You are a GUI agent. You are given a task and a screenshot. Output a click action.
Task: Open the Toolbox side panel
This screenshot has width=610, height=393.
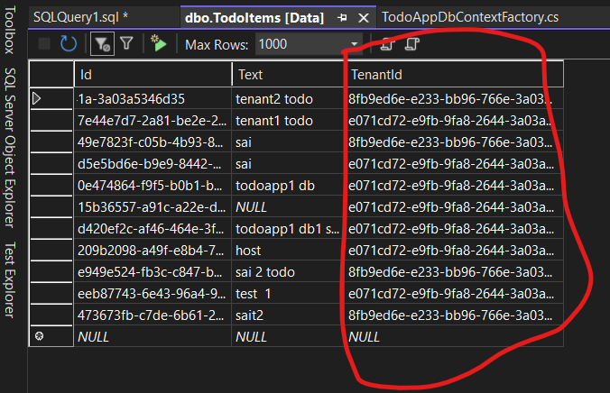coord(10,30)
